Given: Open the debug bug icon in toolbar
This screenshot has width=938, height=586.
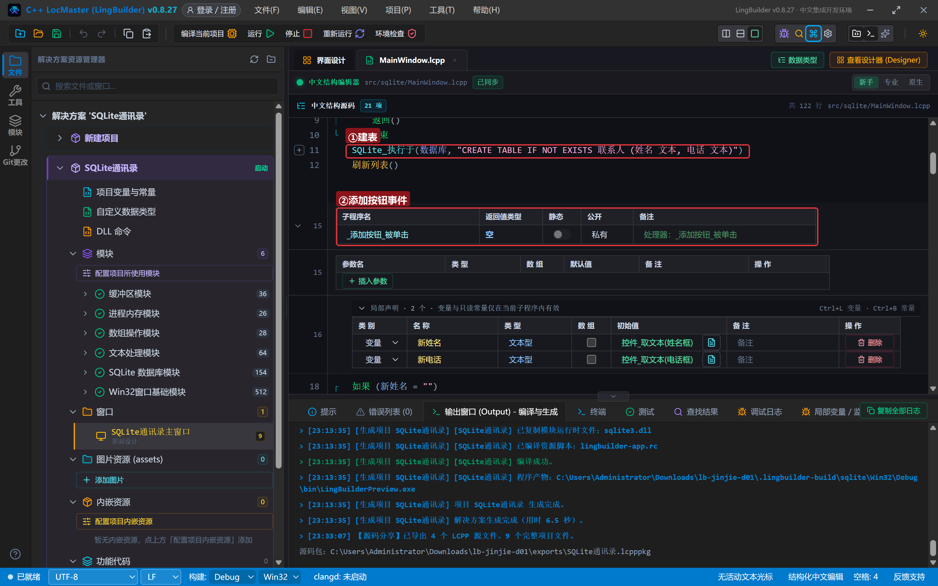Looking at the screenshot, I should [784, 34].
